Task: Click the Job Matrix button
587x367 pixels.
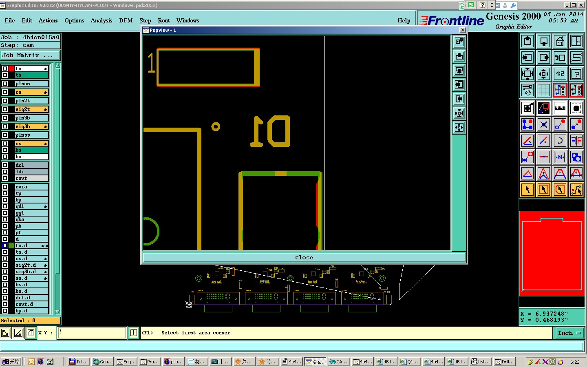Action: 30,55
